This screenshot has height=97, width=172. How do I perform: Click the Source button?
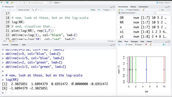click(106, 10)
